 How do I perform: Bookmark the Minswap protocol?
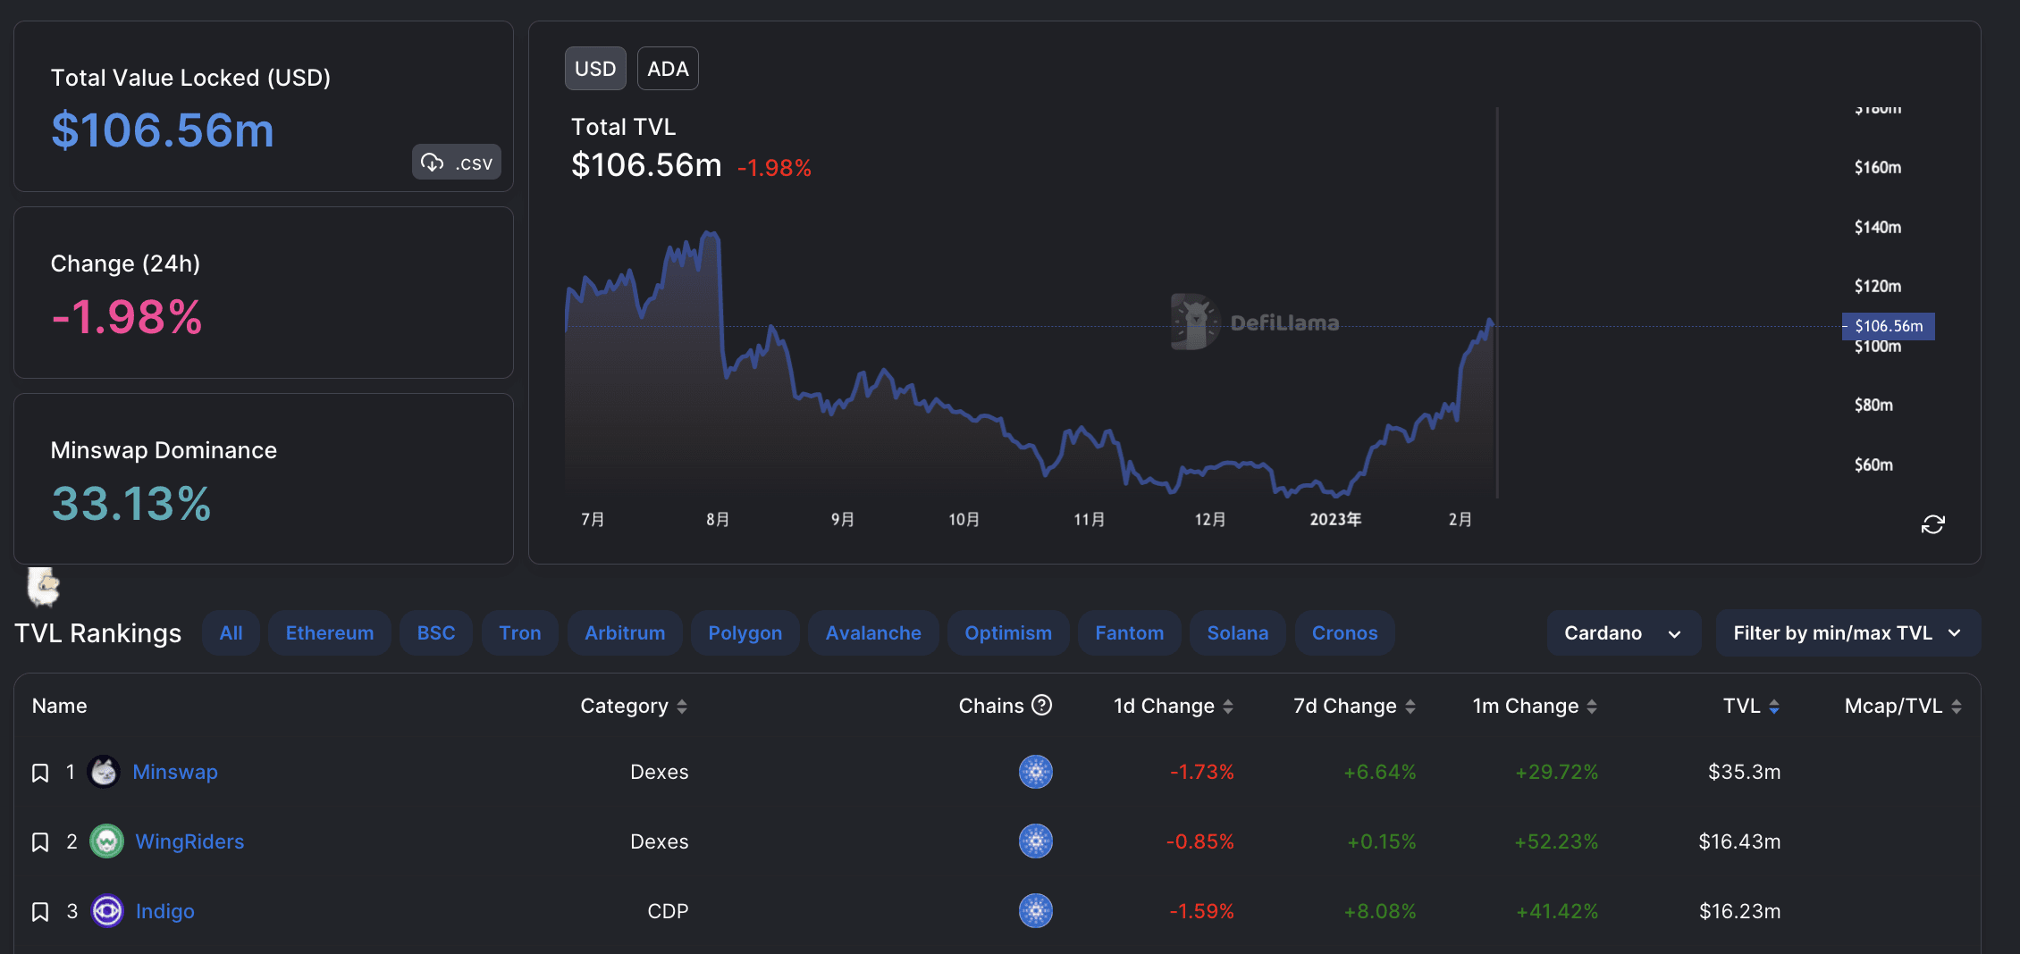[x=39, y=772]
